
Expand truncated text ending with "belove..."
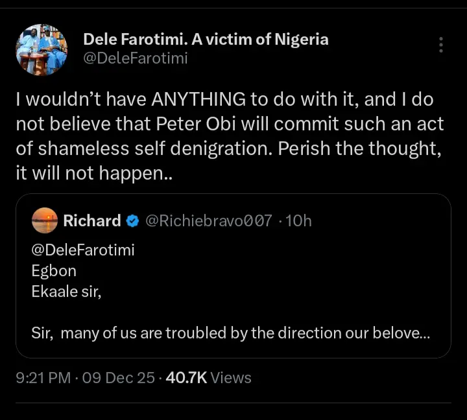point(403,333)
